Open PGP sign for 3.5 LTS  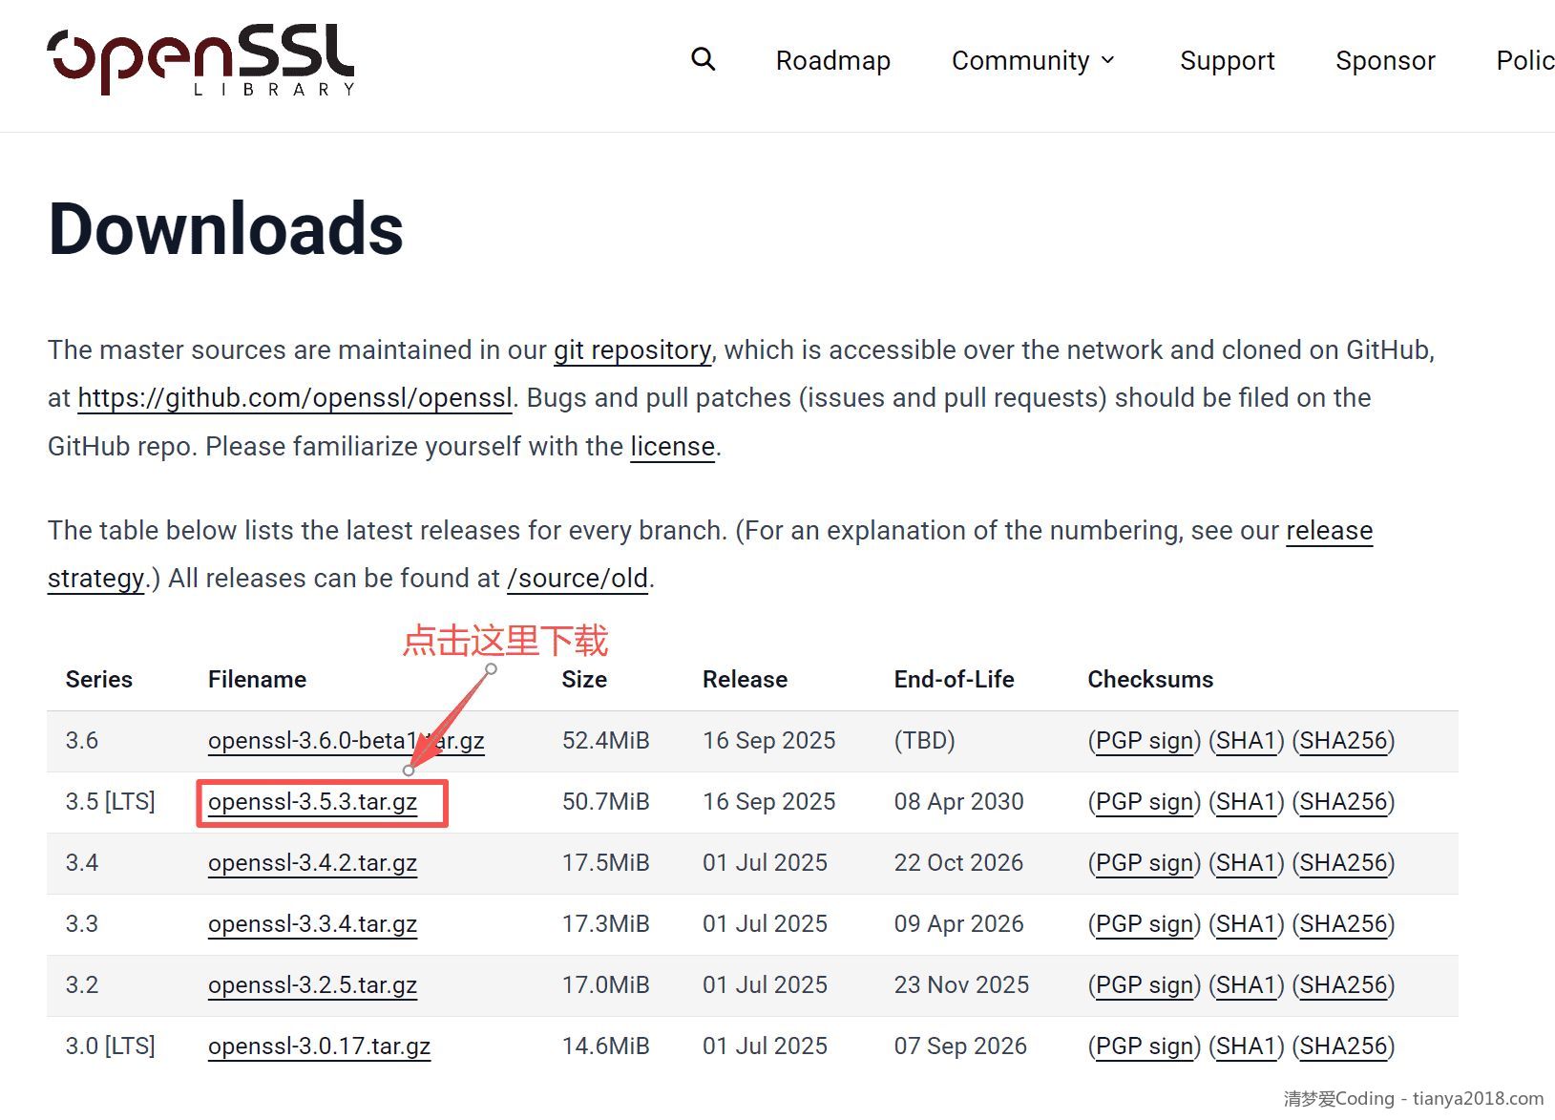point(1144,802)
